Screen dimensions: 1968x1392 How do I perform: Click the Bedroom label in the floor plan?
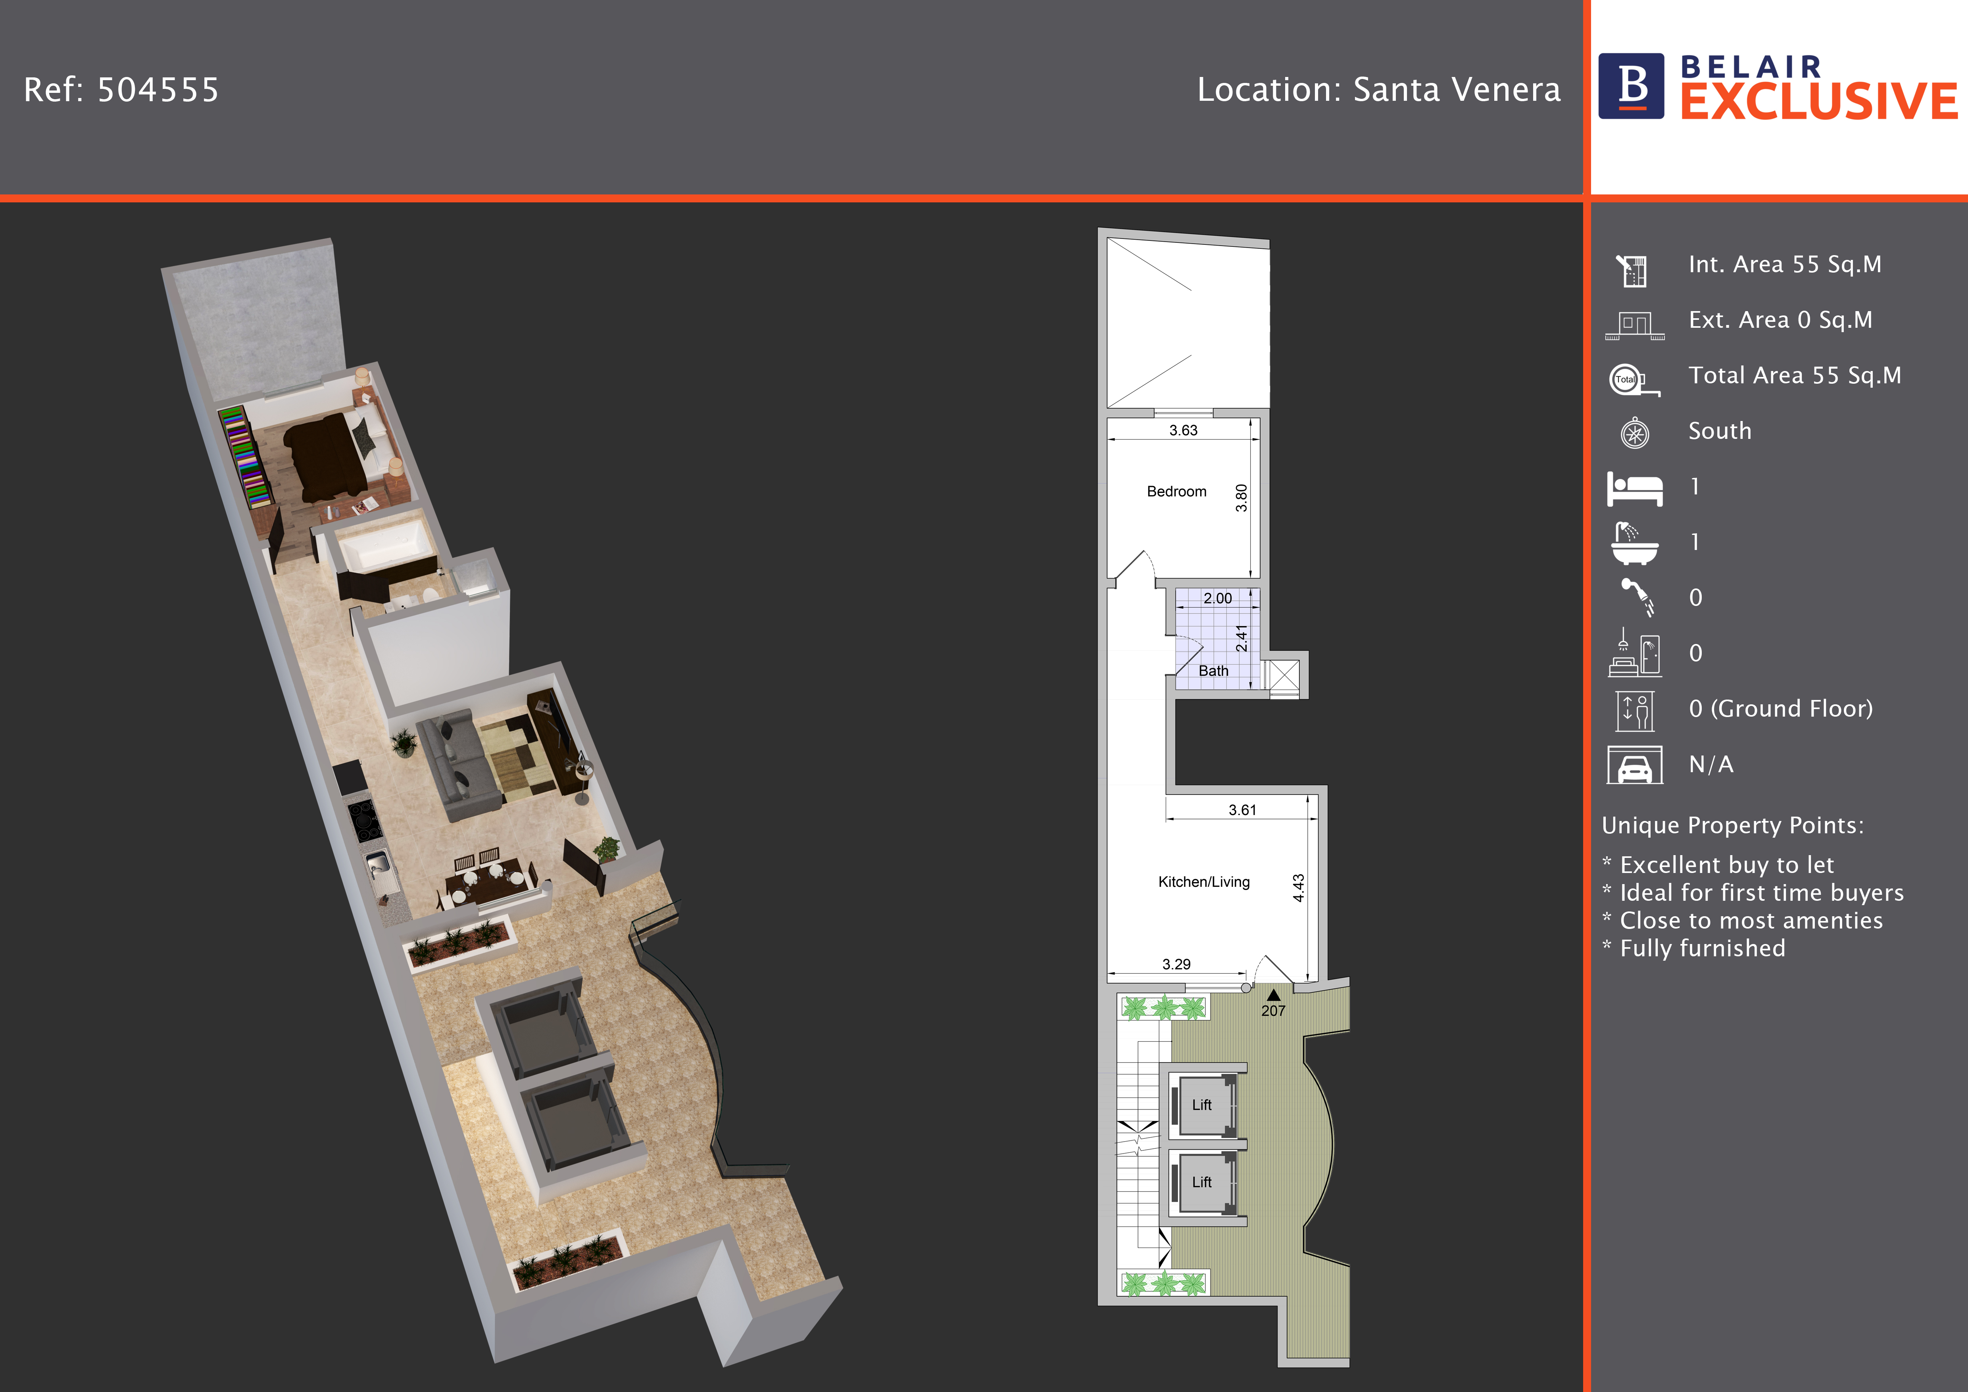(1176, 492)
